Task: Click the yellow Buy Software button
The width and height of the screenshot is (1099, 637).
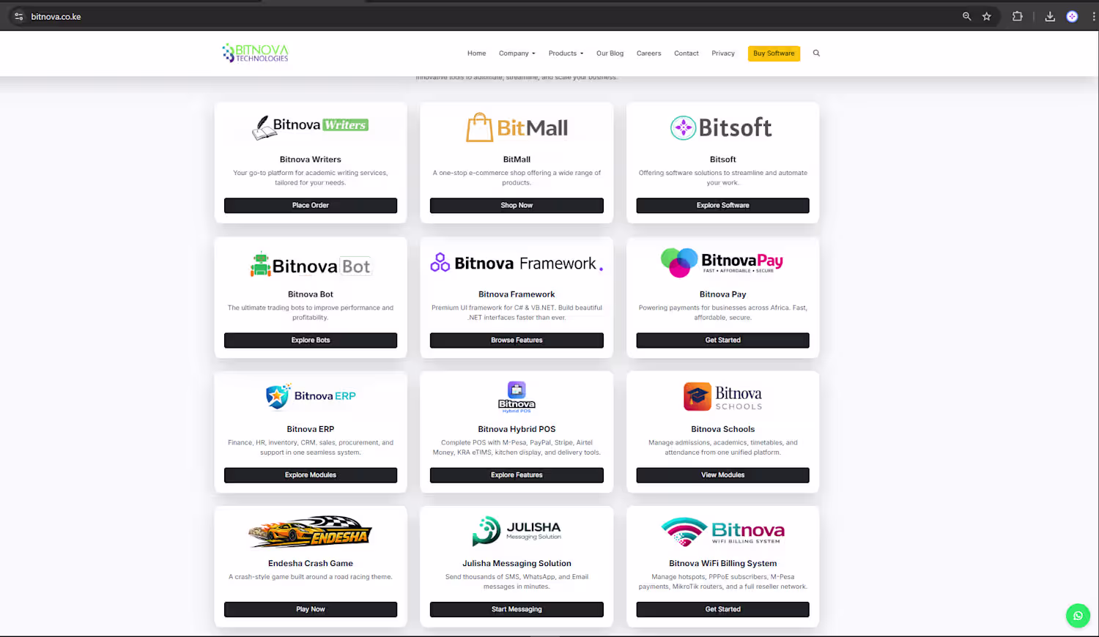Action: point(774,53)
